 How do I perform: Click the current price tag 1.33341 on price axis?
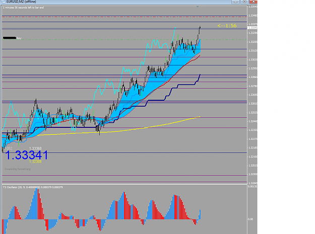pos(253,28)
